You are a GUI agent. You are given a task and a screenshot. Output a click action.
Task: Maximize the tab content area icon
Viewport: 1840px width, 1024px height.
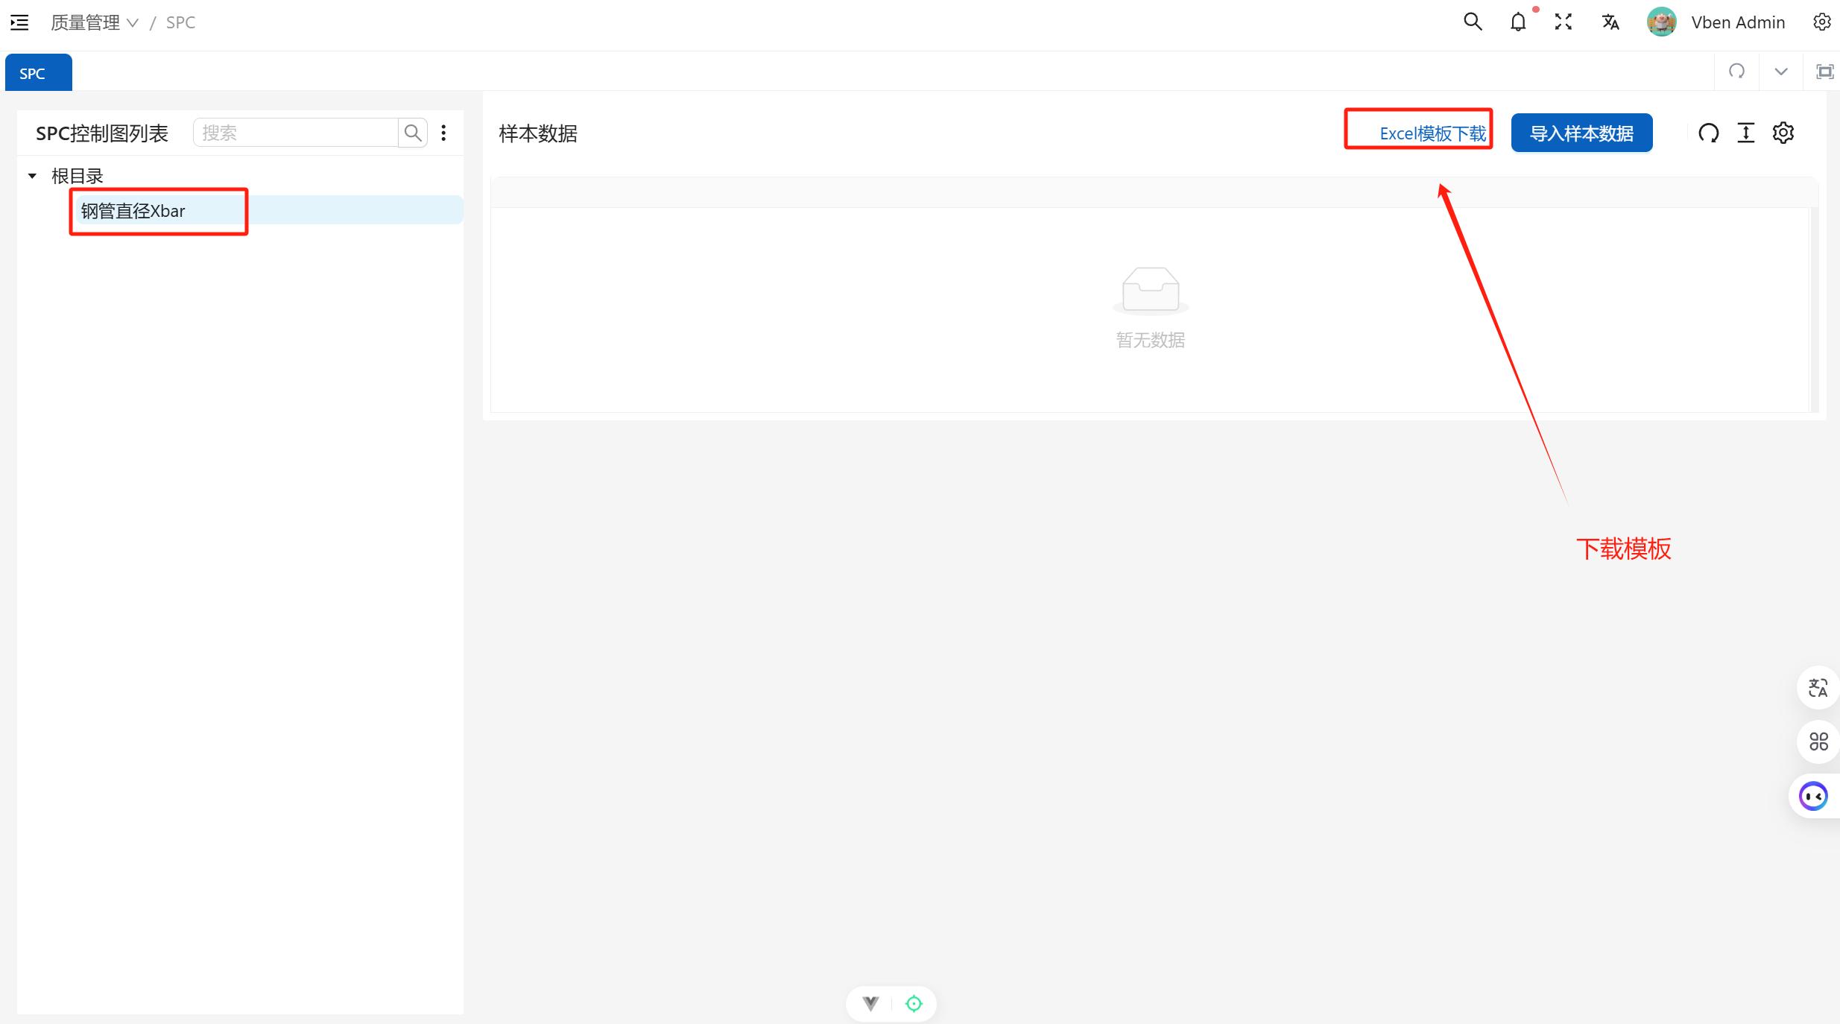point(1824,72)
